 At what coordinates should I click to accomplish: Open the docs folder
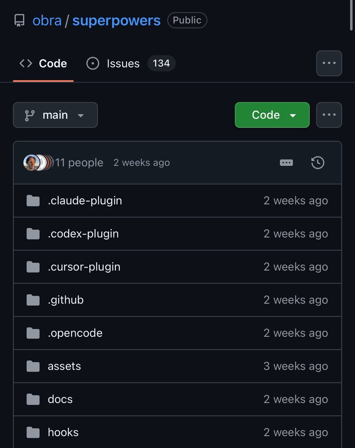coord(60,399)
